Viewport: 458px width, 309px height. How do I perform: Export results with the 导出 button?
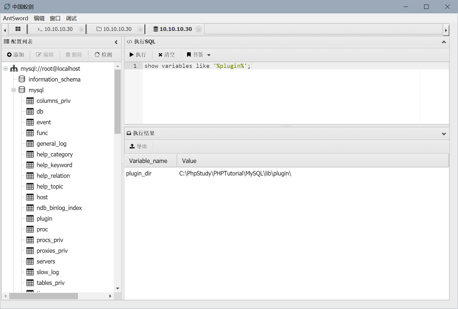(138, 146)
